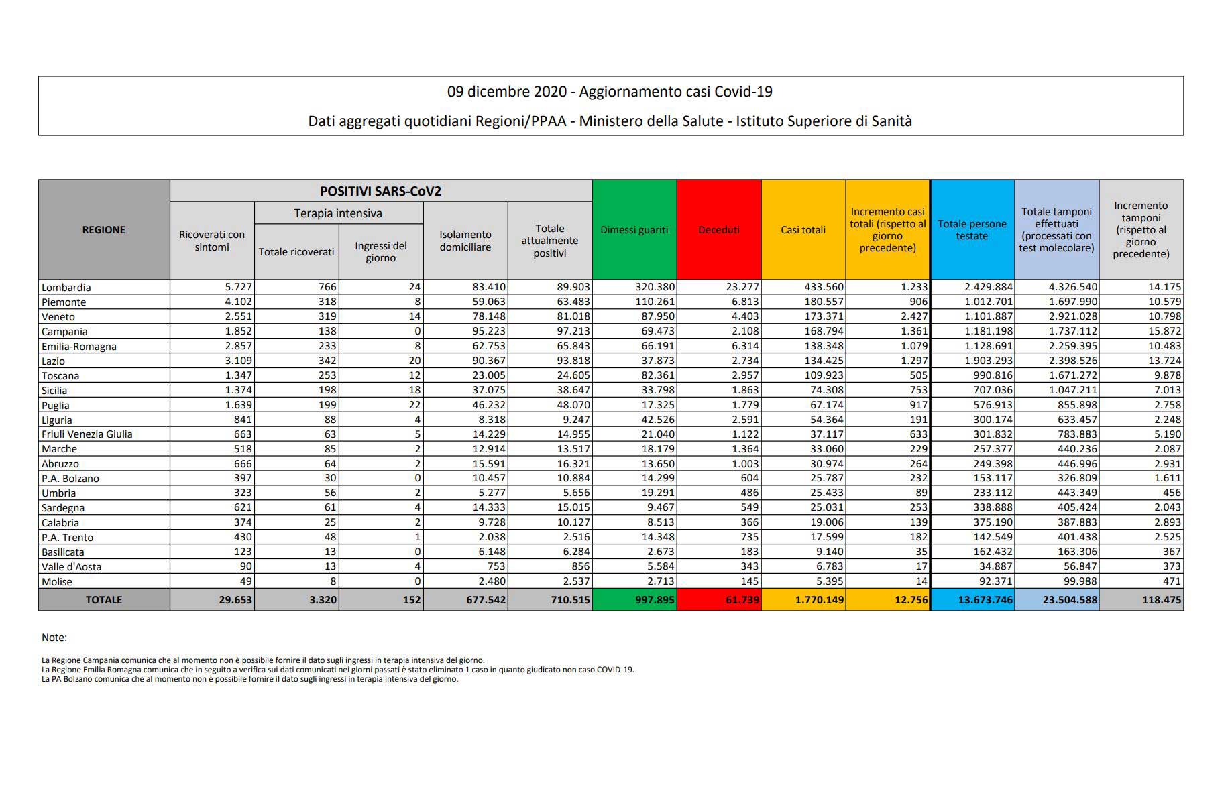This screenshot has width=1230, height=787.
Task: Click the POSITIVI SARS-CoV2 group header
Action: pyautogui.click(x=380, y=191)
